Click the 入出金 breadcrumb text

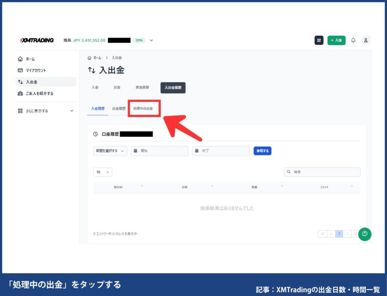click(117, 58)
